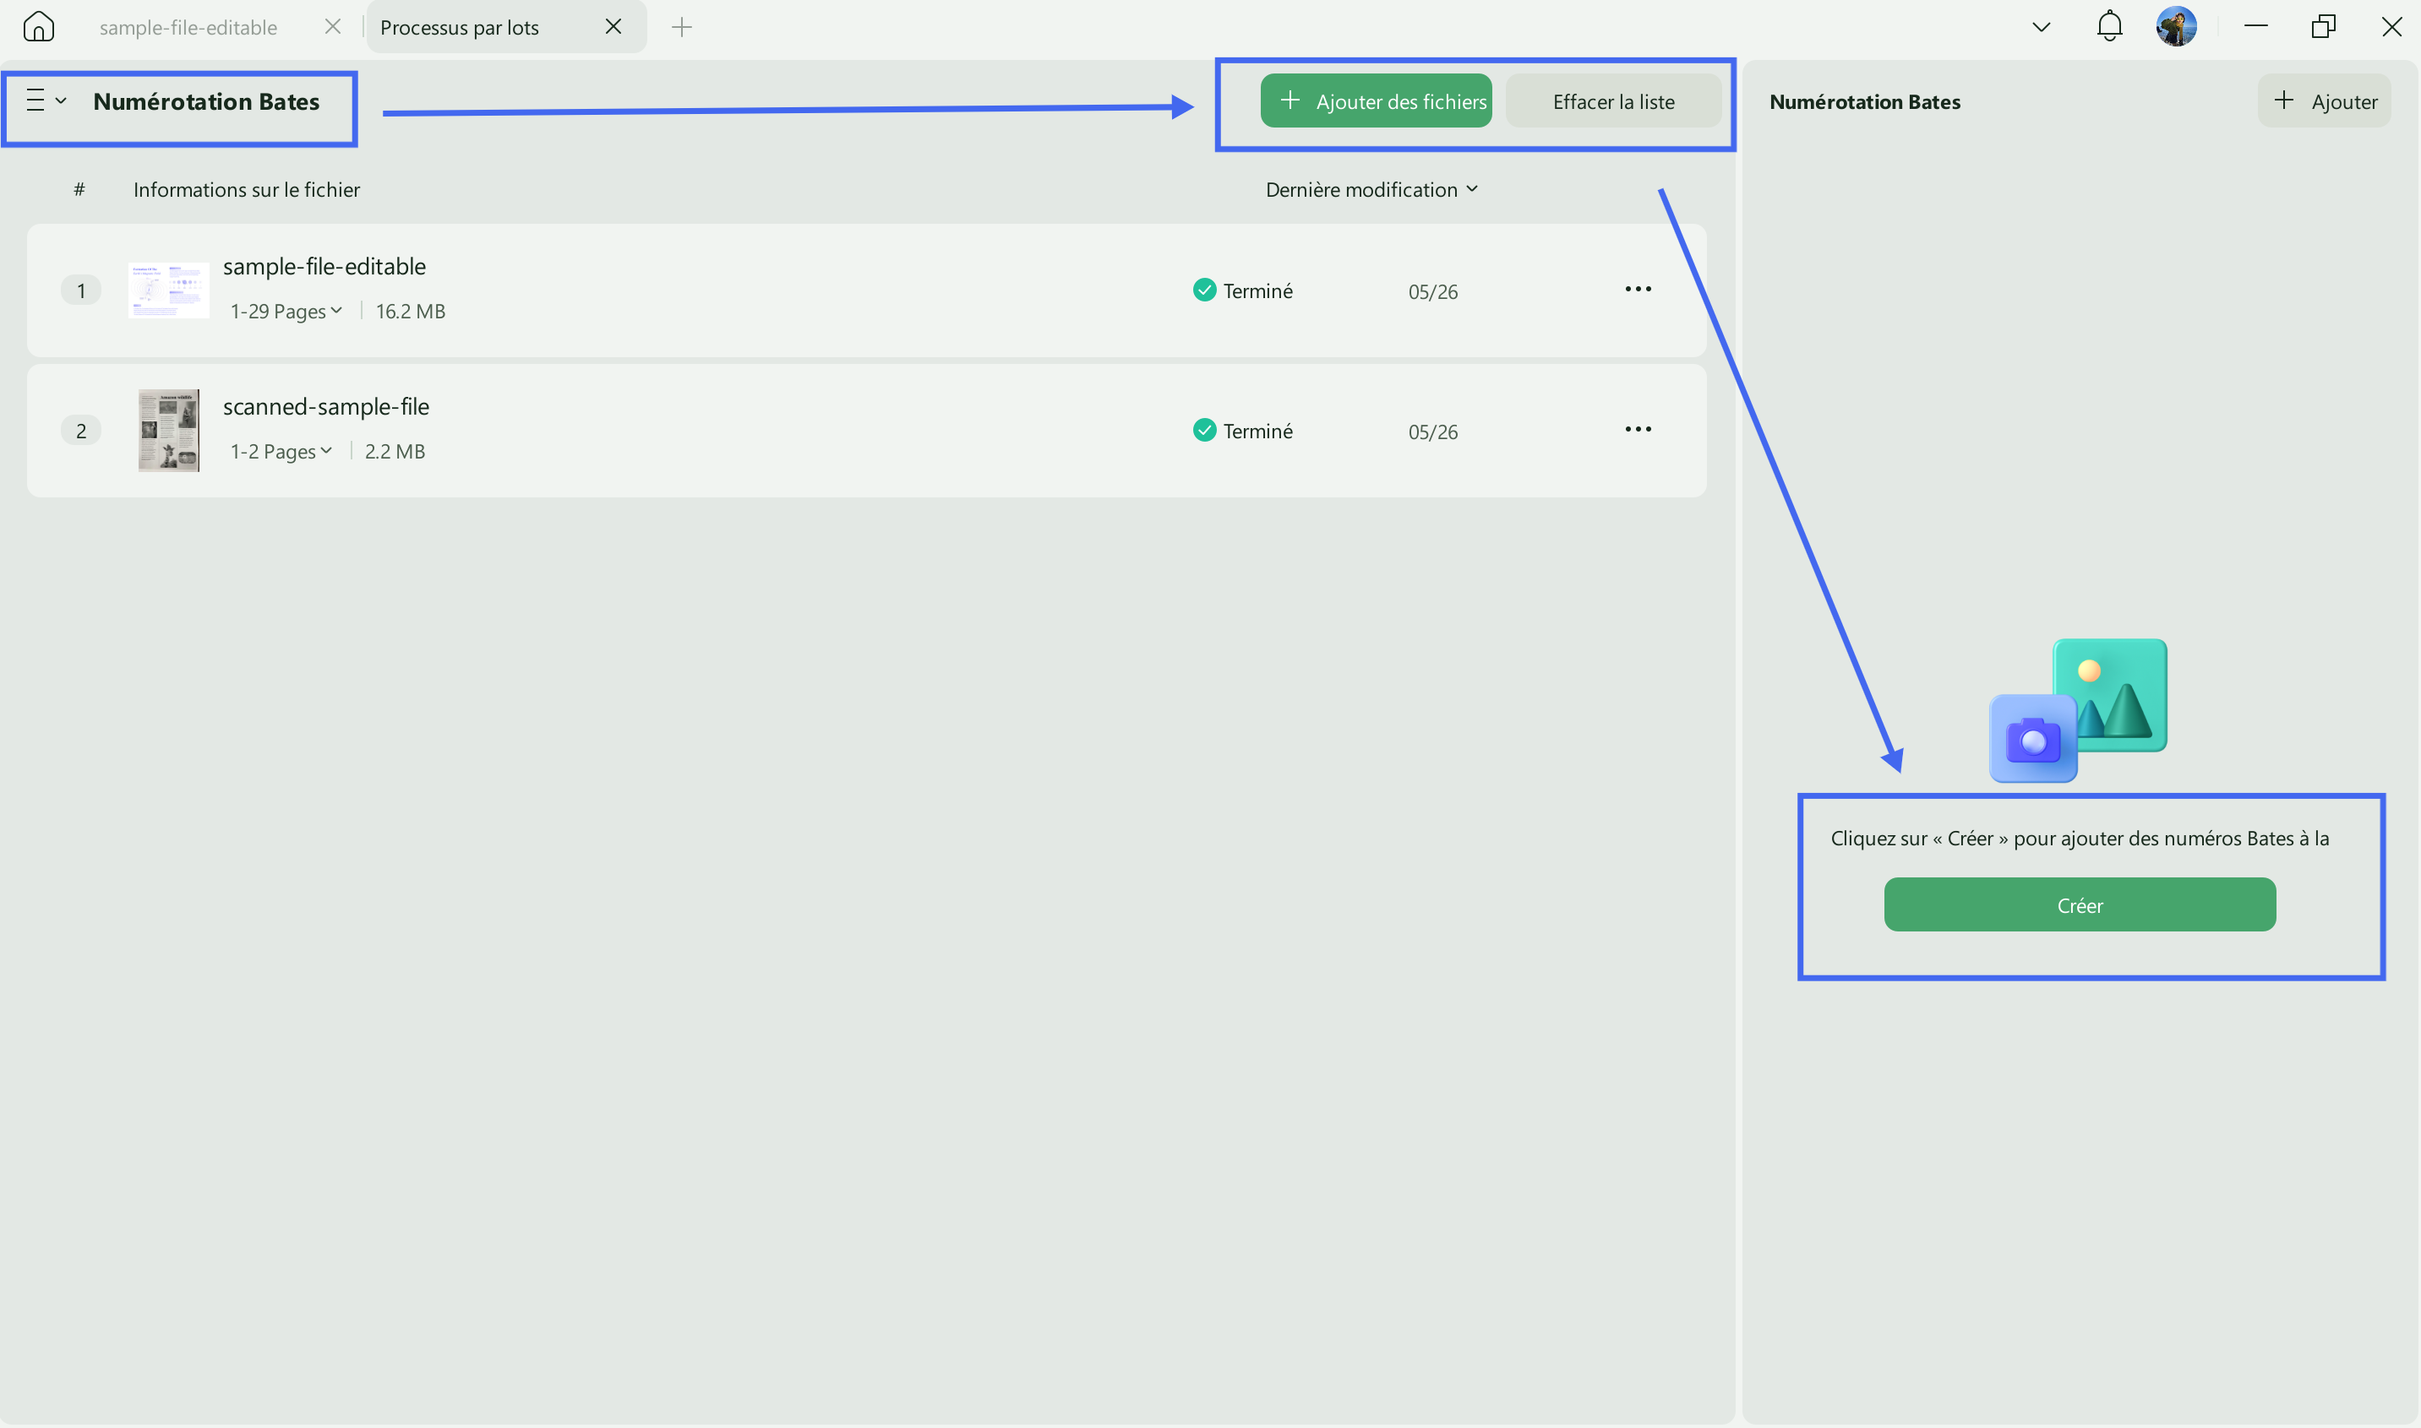Click Terminé status of scanned-sample-file
2421x1428 pixels.
click(x=1257, y=431)
